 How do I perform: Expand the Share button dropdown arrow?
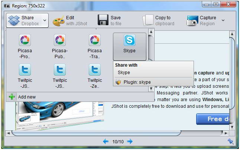click(45, 20)
